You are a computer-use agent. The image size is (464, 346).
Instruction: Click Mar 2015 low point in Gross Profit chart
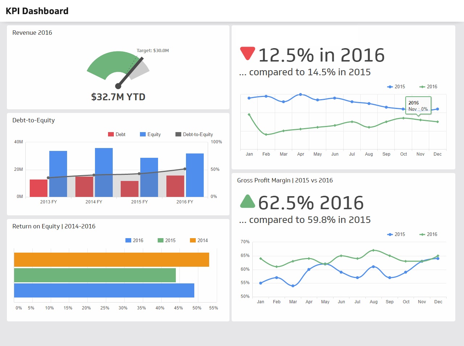(293, 286)
